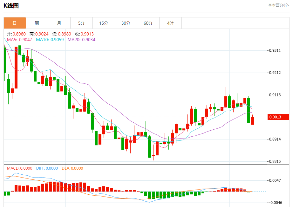The image size is (293, 207).
Task: Switch to the 周 weekly tab
Action: click(37, 23)
